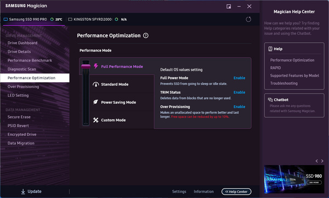The width and height of the screenshot is (329, 198).
Task: Select Power Saving Mode option
Action: 118,102
